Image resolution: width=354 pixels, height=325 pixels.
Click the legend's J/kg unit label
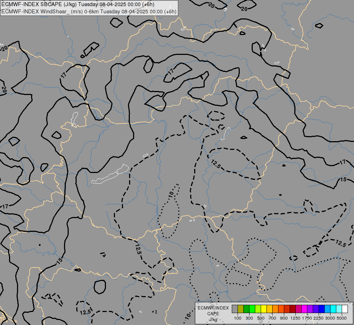[213, 320]
